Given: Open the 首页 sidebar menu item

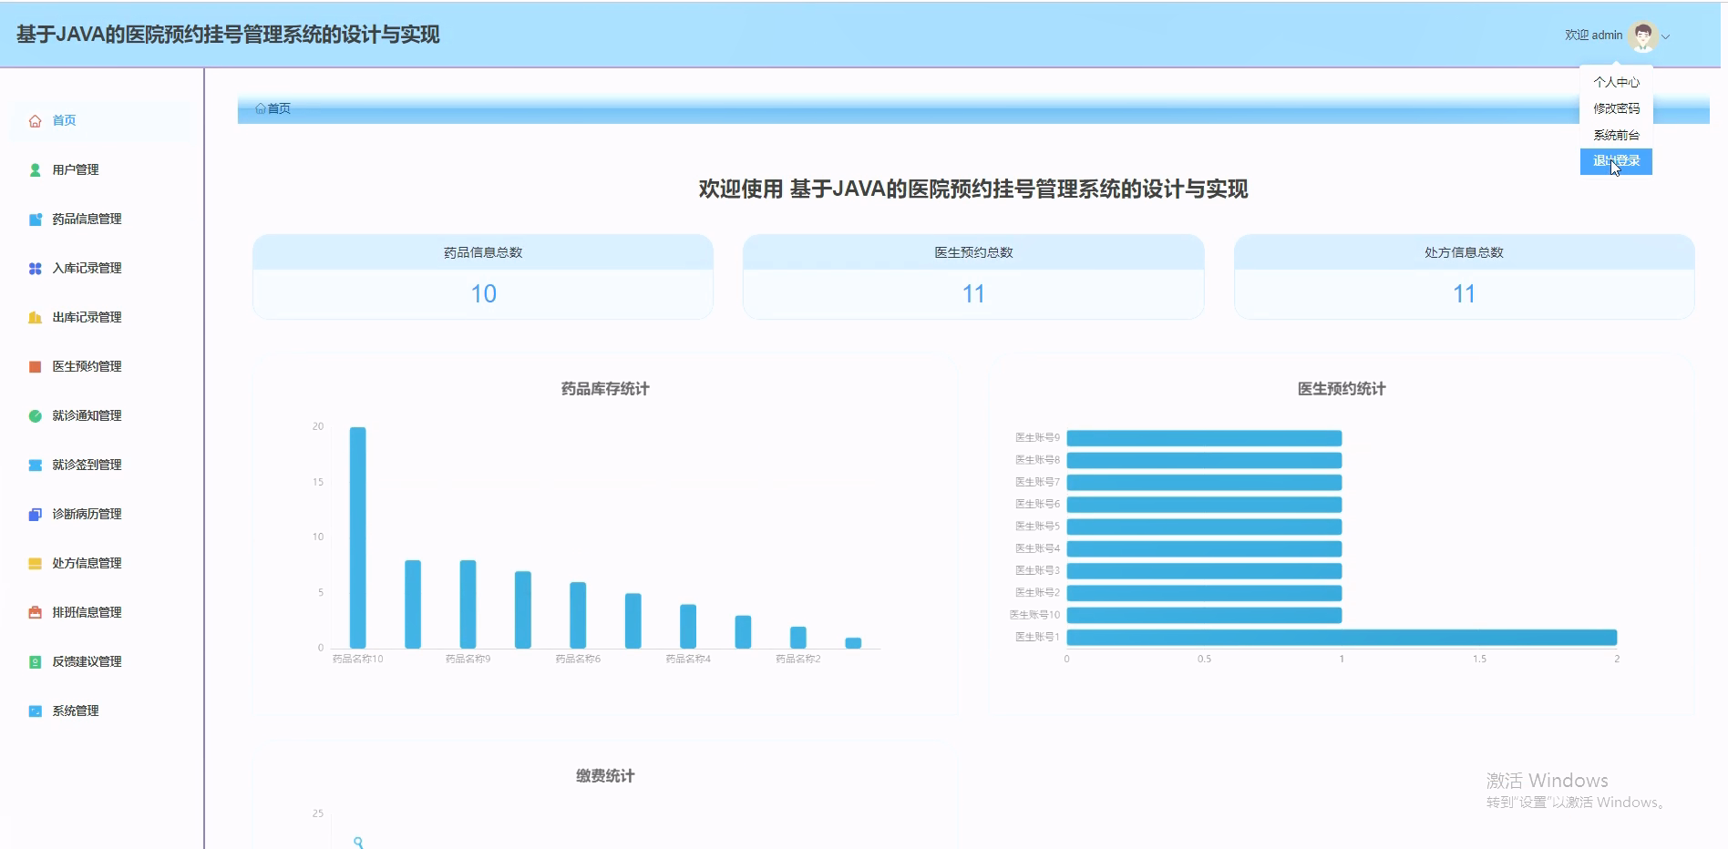Looking at the screenshot, I should tap(100, 121).
